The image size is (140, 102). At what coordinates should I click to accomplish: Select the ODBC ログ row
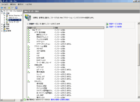(x=66, y=79)
